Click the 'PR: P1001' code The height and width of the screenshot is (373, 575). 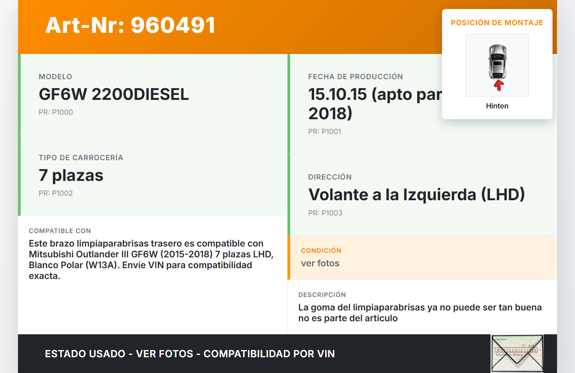(x=325, y=132)
